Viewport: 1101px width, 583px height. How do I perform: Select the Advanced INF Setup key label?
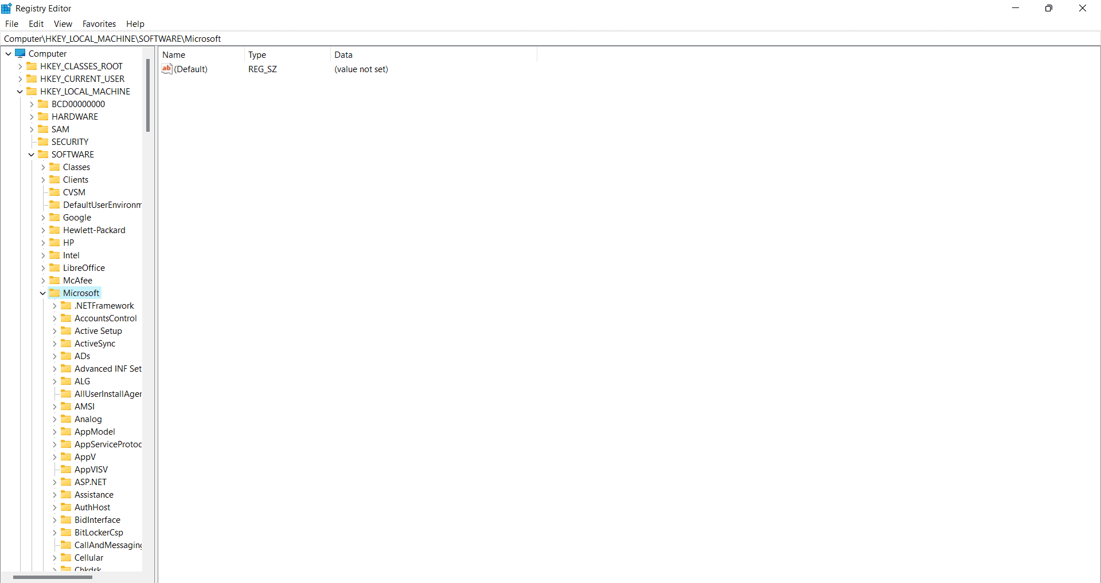tap(108, 369)
